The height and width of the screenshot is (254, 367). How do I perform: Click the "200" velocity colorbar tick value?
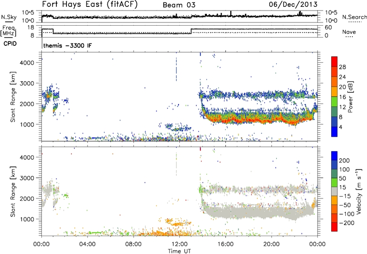click(x=345, y=160)
